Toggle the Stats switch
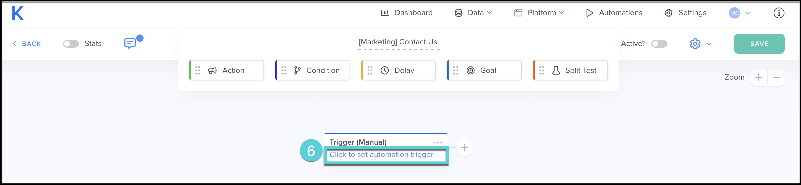This screenshot has height=185, width=801. click(x=71, y=44)
